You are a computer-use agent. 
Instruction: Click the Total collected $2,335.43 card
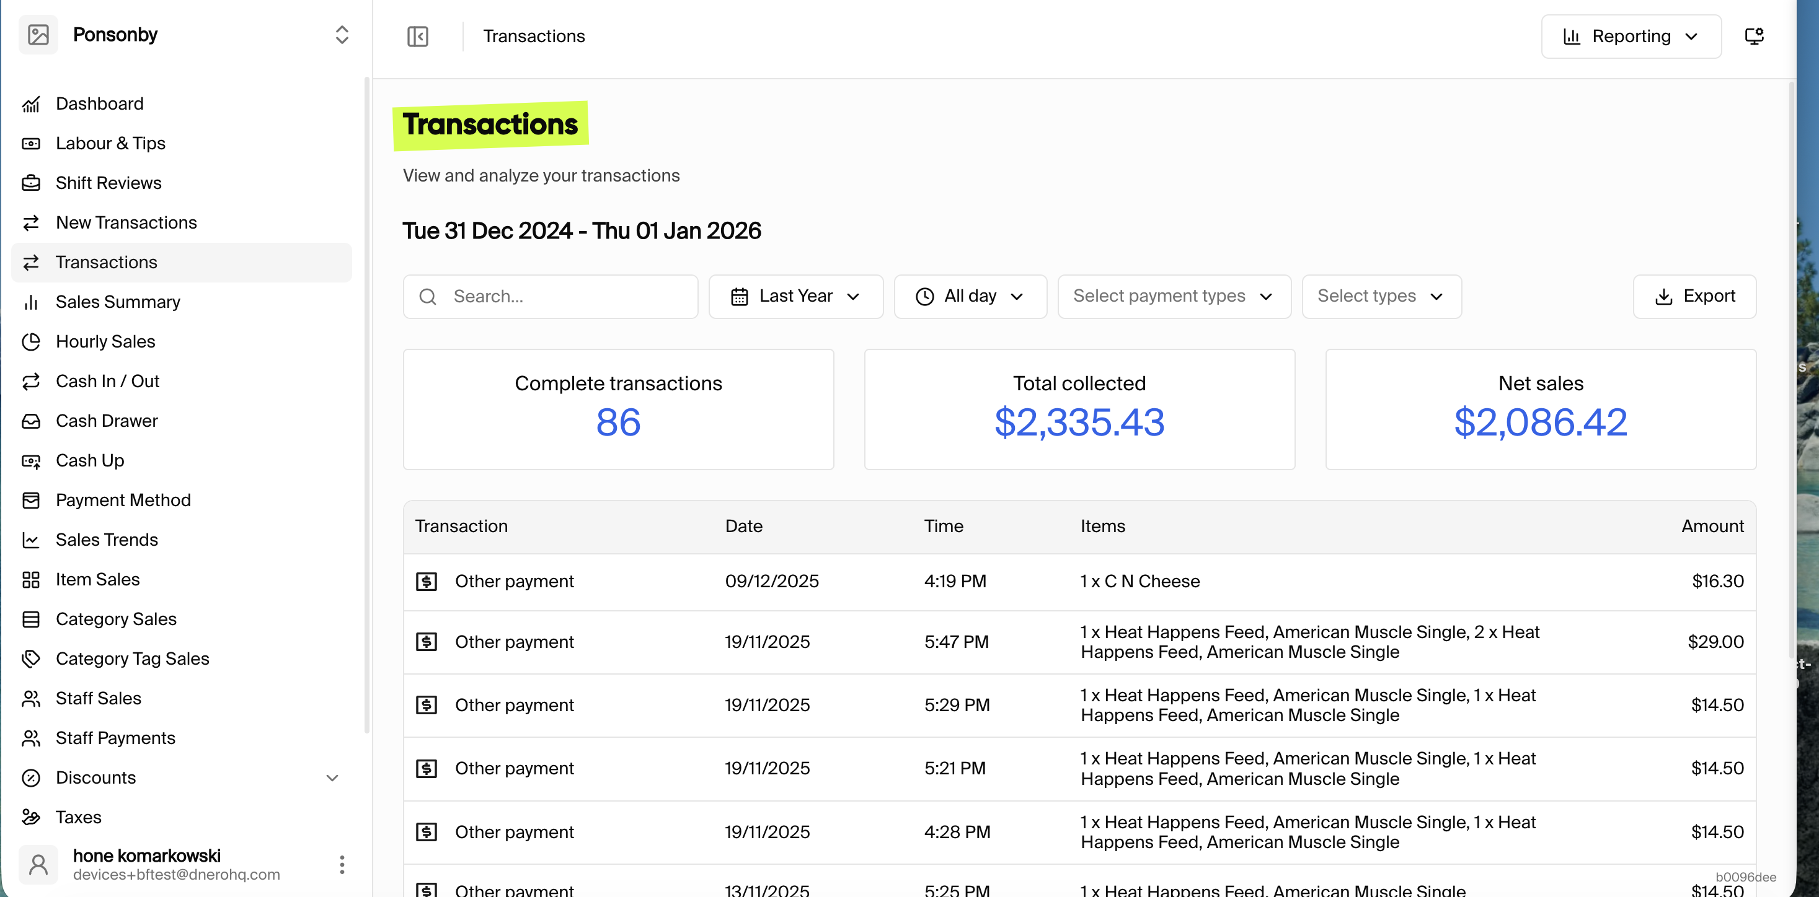pyautogui.click(x=1079, y=409)
